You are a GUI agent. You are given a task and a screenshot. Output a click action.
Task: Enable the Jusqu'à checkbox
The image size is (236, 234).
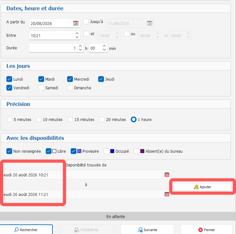click(x=86, y=21)
